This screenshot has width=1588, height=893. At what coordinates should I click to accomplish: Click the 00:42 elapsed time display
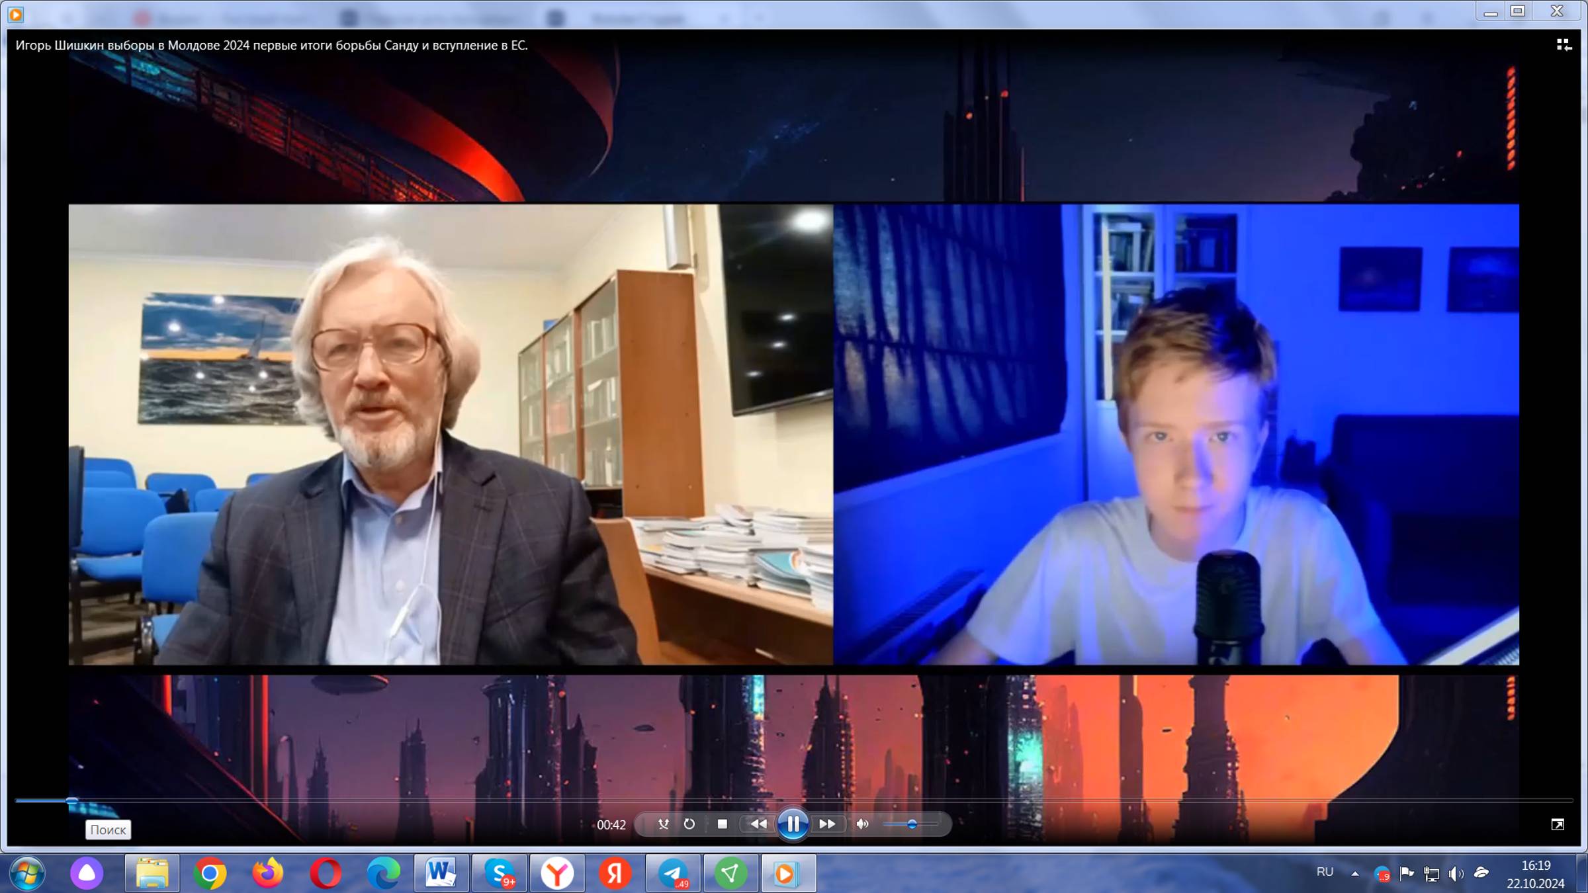point(611,825)
